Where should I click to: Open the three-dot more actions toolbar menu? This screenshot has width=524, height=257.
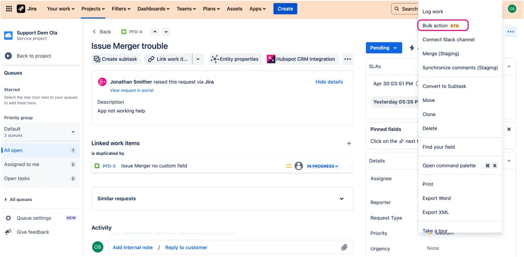pyautogui.click(x=347, y=59)
